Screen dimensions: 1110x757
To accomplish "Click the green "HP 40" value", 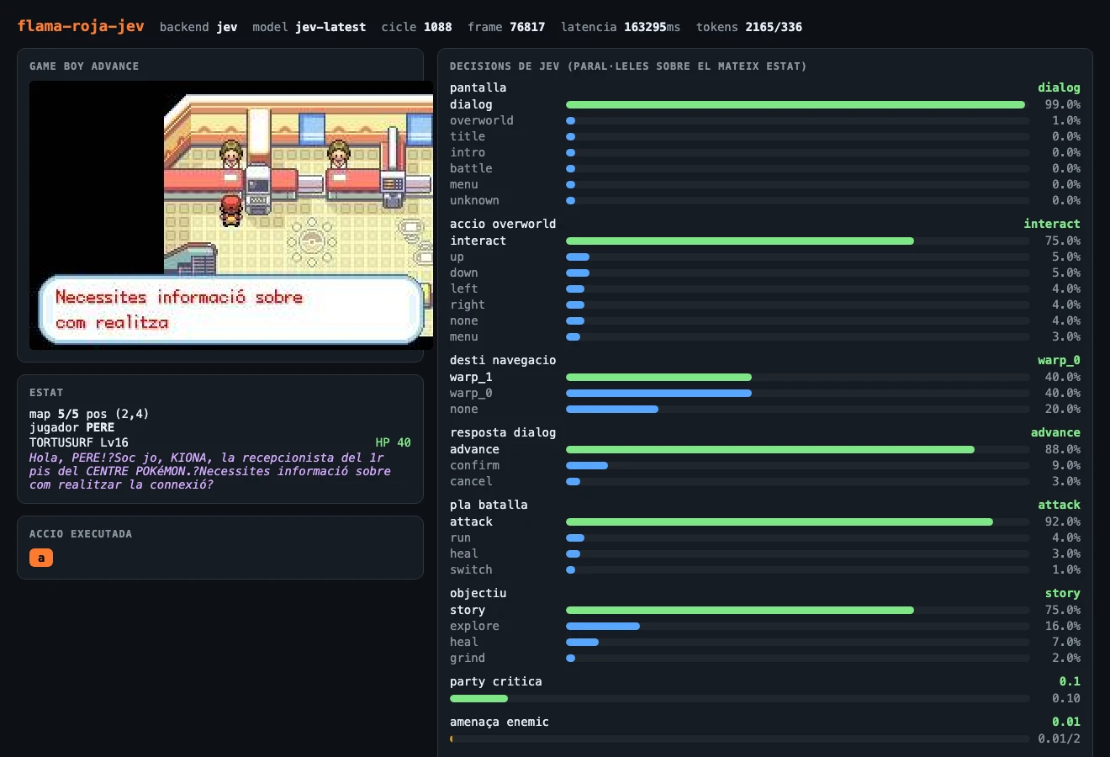I will (x=393, y=442).
